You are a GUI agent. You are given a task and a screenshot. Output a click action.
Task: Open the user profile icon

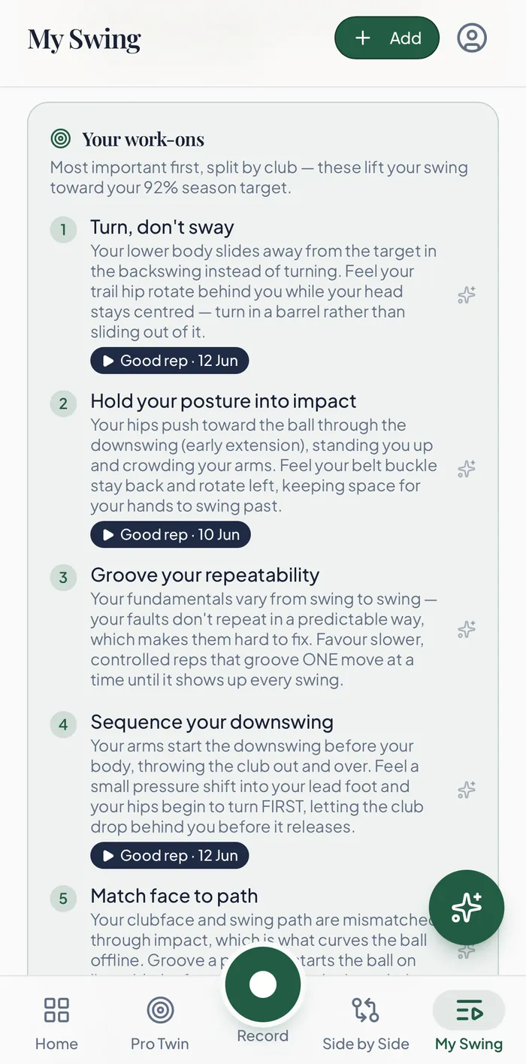click(x=472, y=38)
